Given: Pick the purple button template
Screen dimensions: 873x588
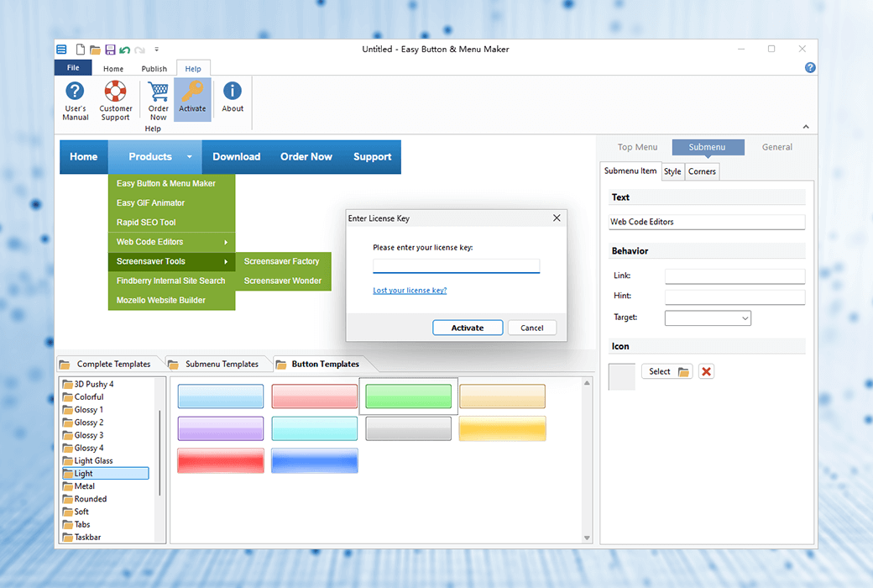Looking at the screenshot, I should click(221, 428).
